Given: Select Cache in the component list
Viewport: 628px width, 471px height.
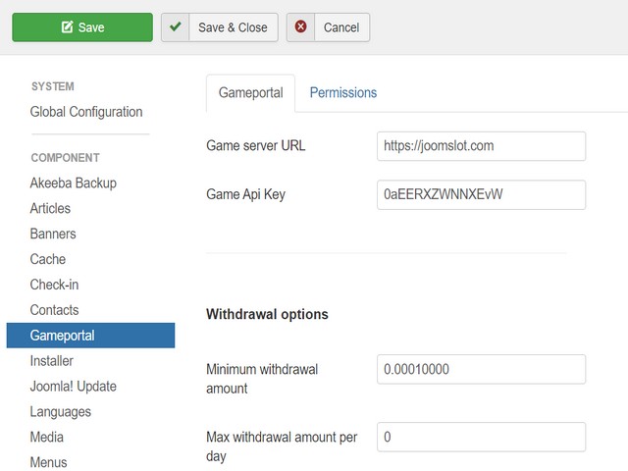Looking at the screenshot, I should tap(48, 259).
